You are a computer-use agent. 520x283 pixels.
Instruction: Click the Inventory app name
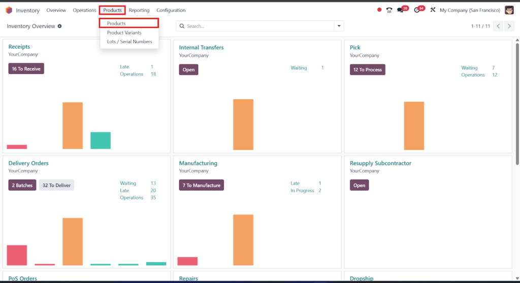[27, 11]
